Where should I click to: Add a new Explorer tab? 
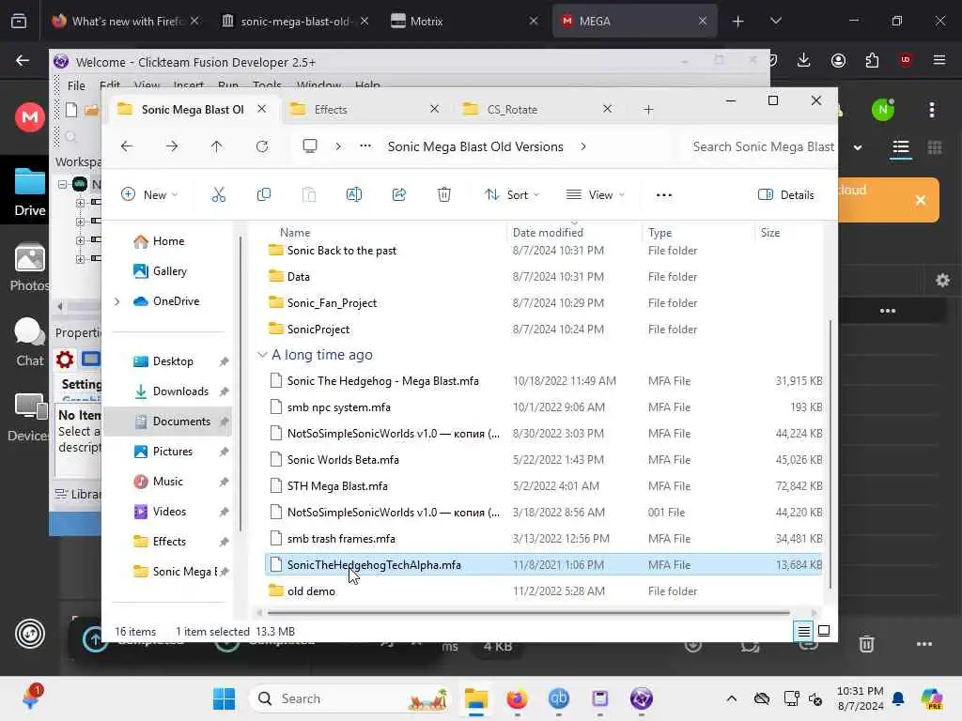pos(648,110)
